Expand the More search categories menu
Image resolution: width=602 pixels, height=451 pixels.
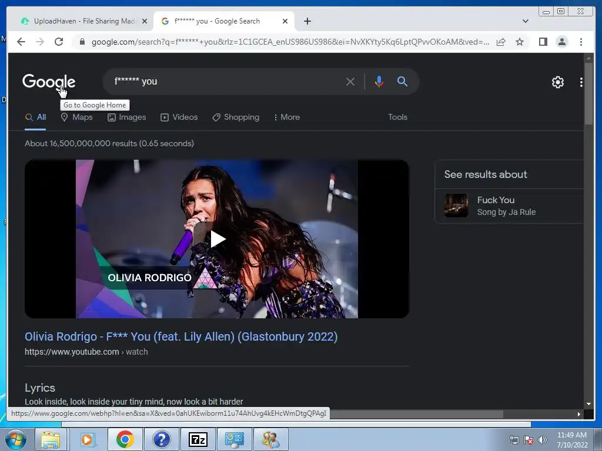click(x=286, y=117)
